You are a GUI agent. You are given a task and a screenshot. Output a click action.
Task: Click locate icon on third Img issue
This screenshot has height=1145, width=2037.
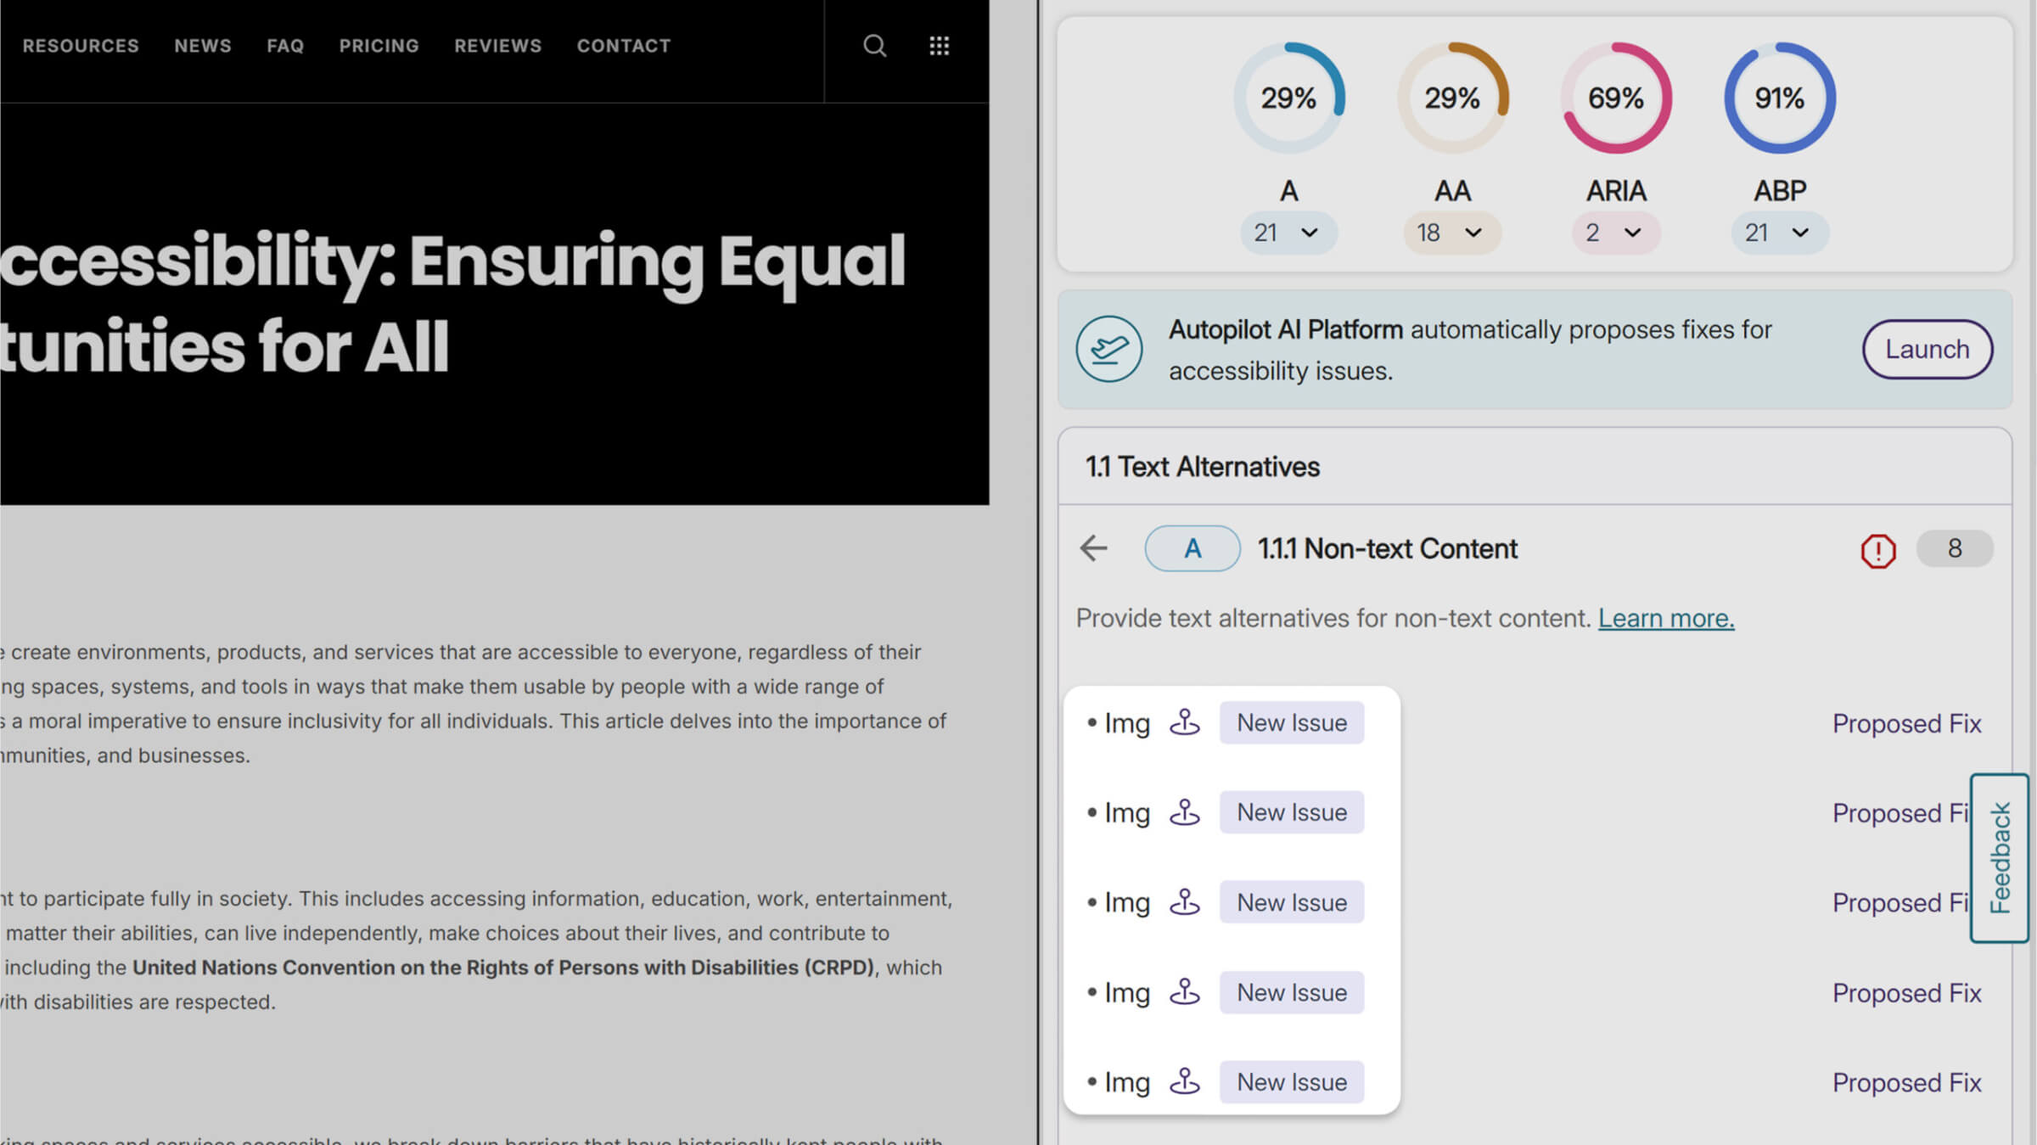[1185, 902]
